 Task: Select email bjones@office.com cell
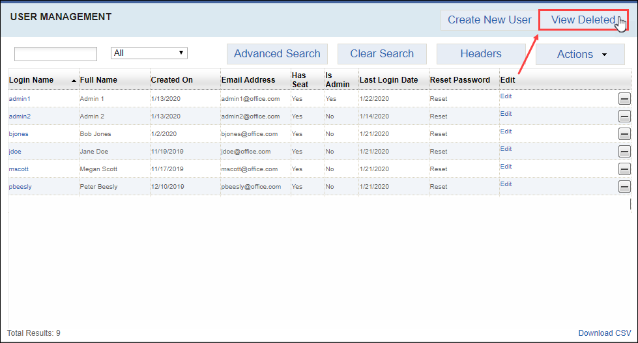pyautogui.click(x=250, y=133)
